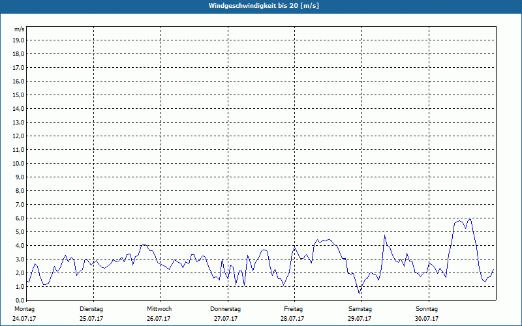
Task: Click the date 27.07.17
Action: pos(226,319)
